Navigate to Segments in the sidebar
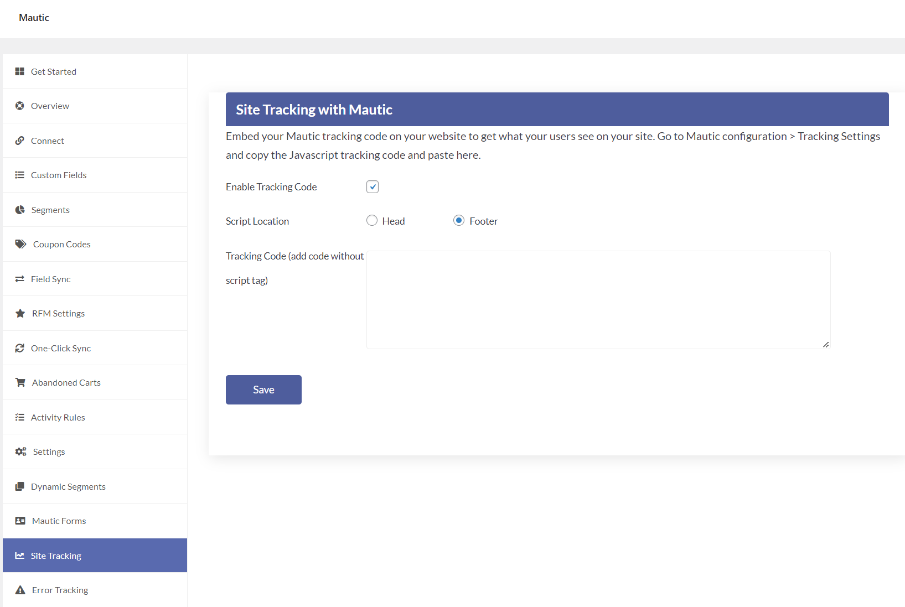Screen dimensions: 905x607 point(95,210)
